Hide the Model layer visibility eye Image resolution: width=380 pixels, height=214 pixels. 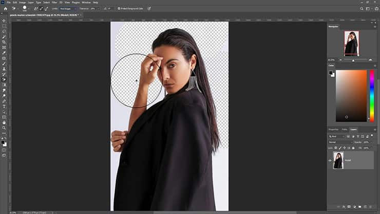[330, 160]
